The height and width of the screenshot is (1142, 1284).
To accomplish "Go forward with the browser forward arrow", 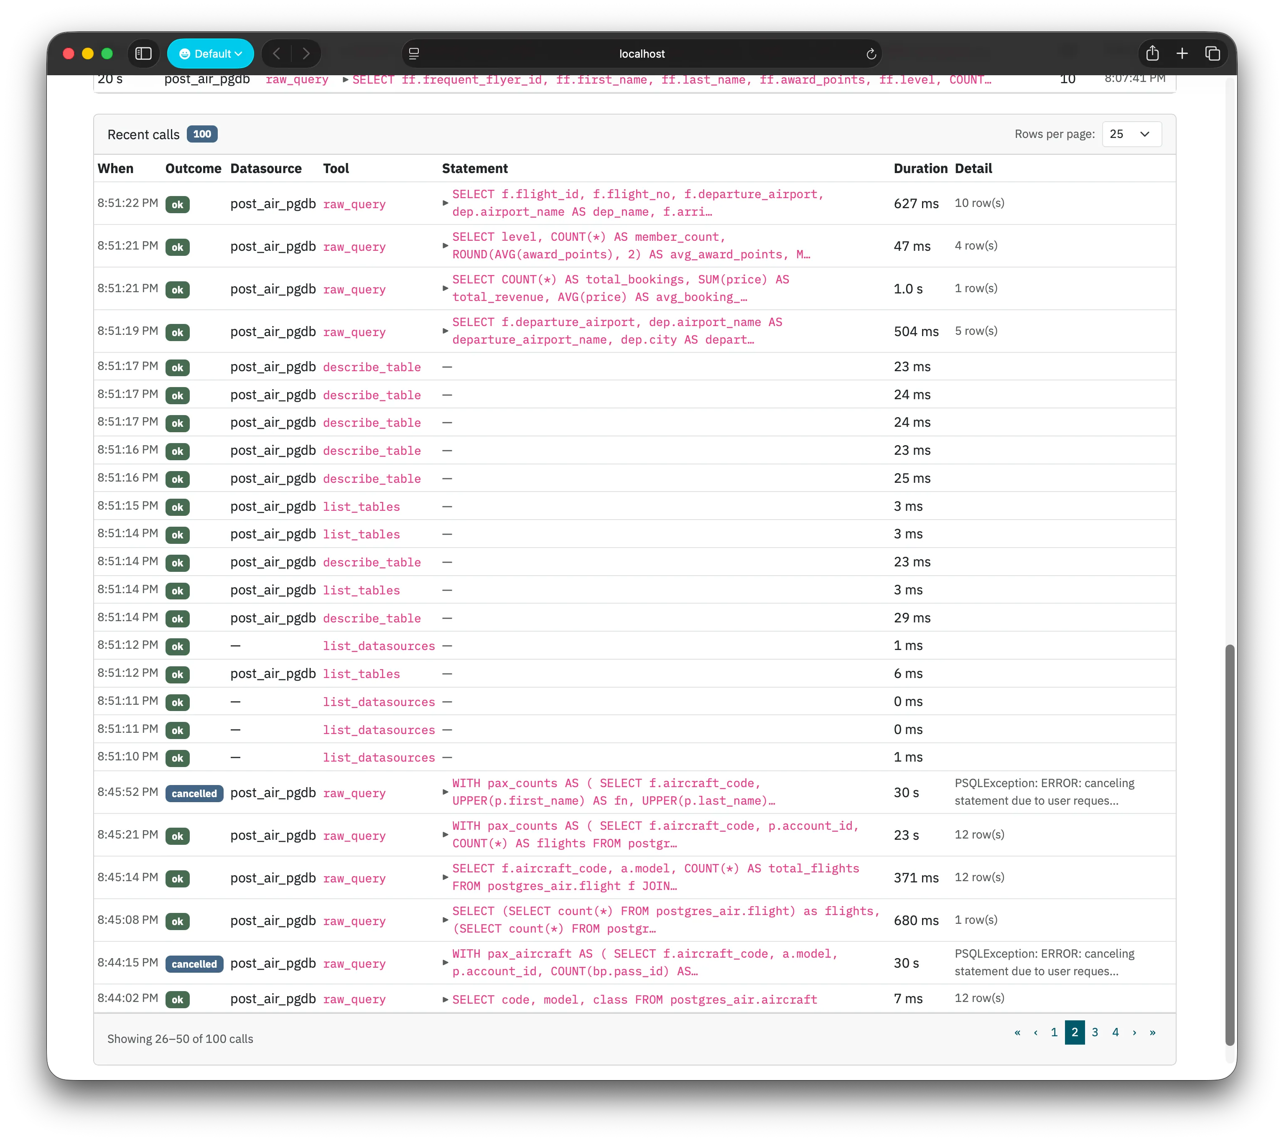I will tap(306, 54).
